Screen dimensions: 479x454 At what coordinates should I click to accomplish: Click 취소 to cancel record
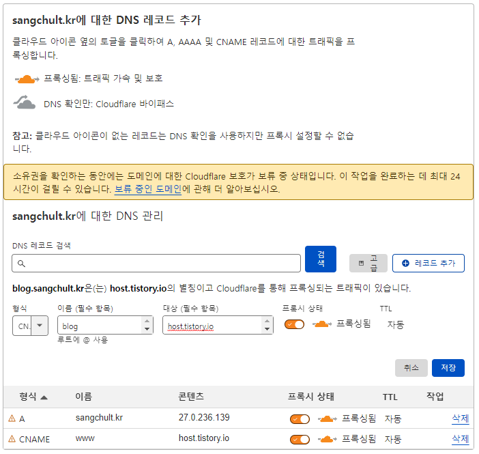tap(411, 368)
